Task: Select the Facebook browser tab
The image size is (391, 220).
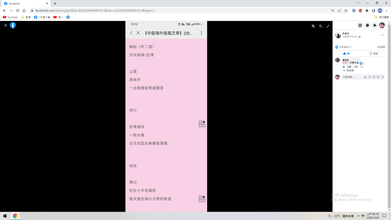Action: pos(25,3)
